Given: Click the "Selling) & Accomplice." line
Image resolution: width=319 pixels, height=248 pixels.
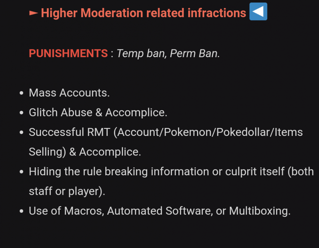Looking at the screenshot, I should [85, 152].
